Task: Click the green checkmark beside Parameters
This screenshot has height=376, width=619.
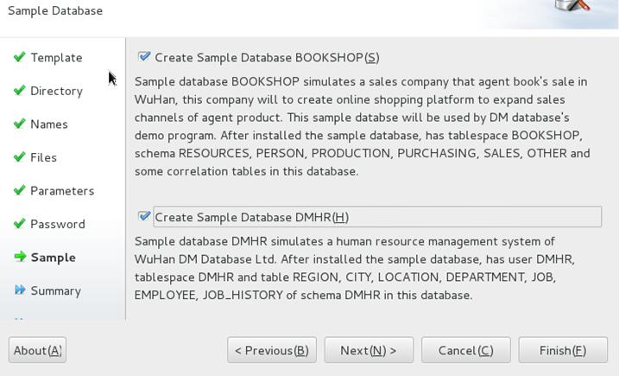Action: tap(19, 190)
